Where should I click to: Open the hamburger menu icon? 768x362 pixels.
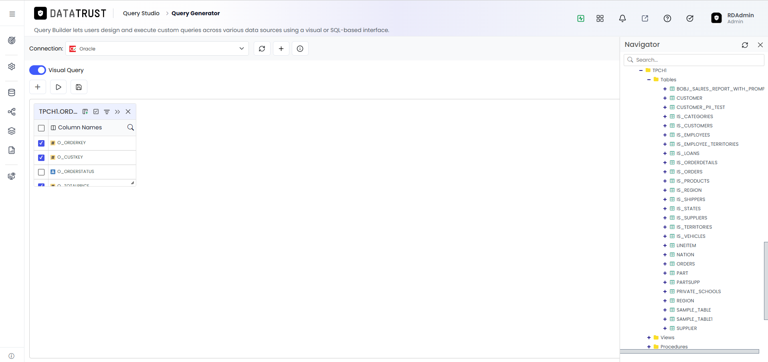coord(12,14)
